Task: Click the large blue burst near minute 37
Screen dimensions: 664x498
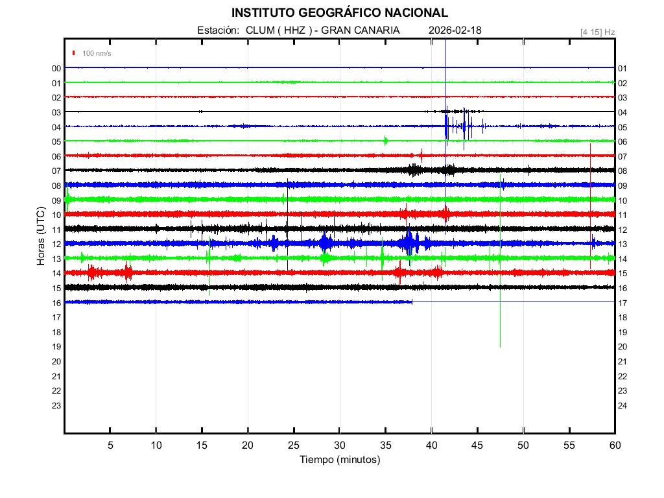Action: coord(409,243)
